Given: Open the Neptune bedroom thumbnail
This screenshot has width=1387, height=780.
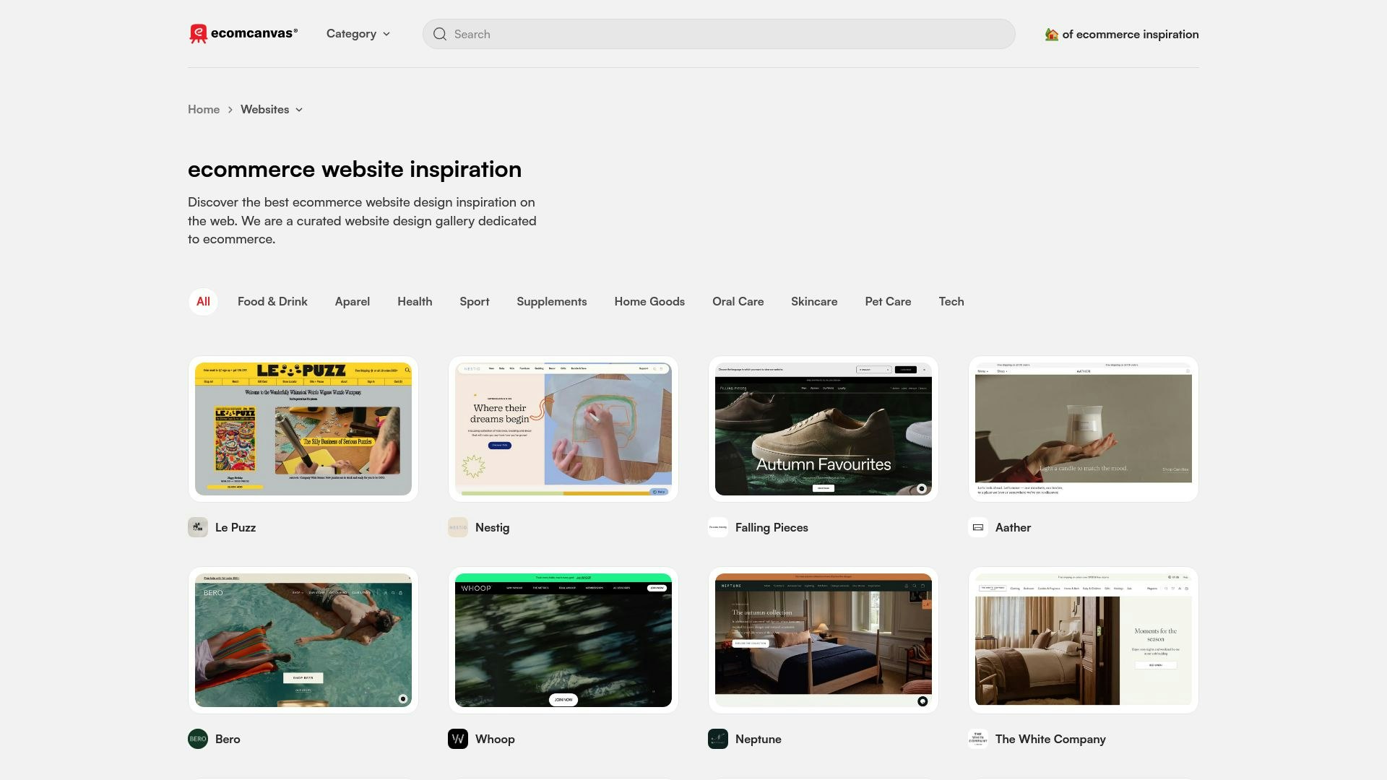Looking at the screenshot, I should [x=824, y=641].
